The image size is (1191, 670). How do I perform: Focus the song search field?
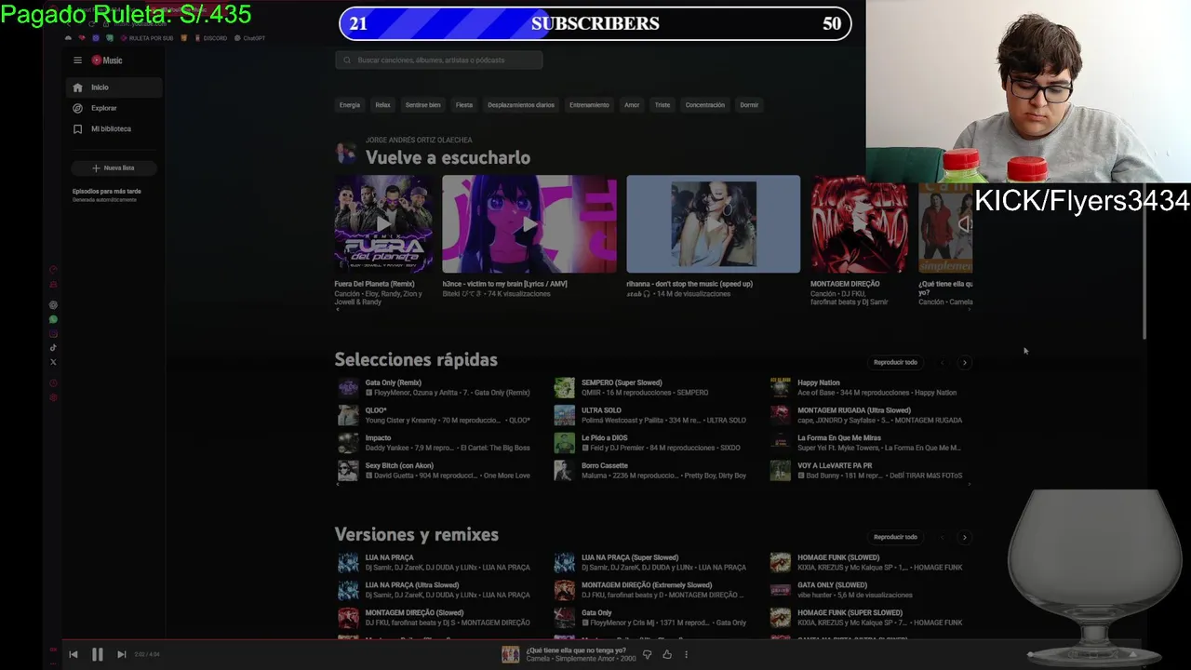coord(439,60)
